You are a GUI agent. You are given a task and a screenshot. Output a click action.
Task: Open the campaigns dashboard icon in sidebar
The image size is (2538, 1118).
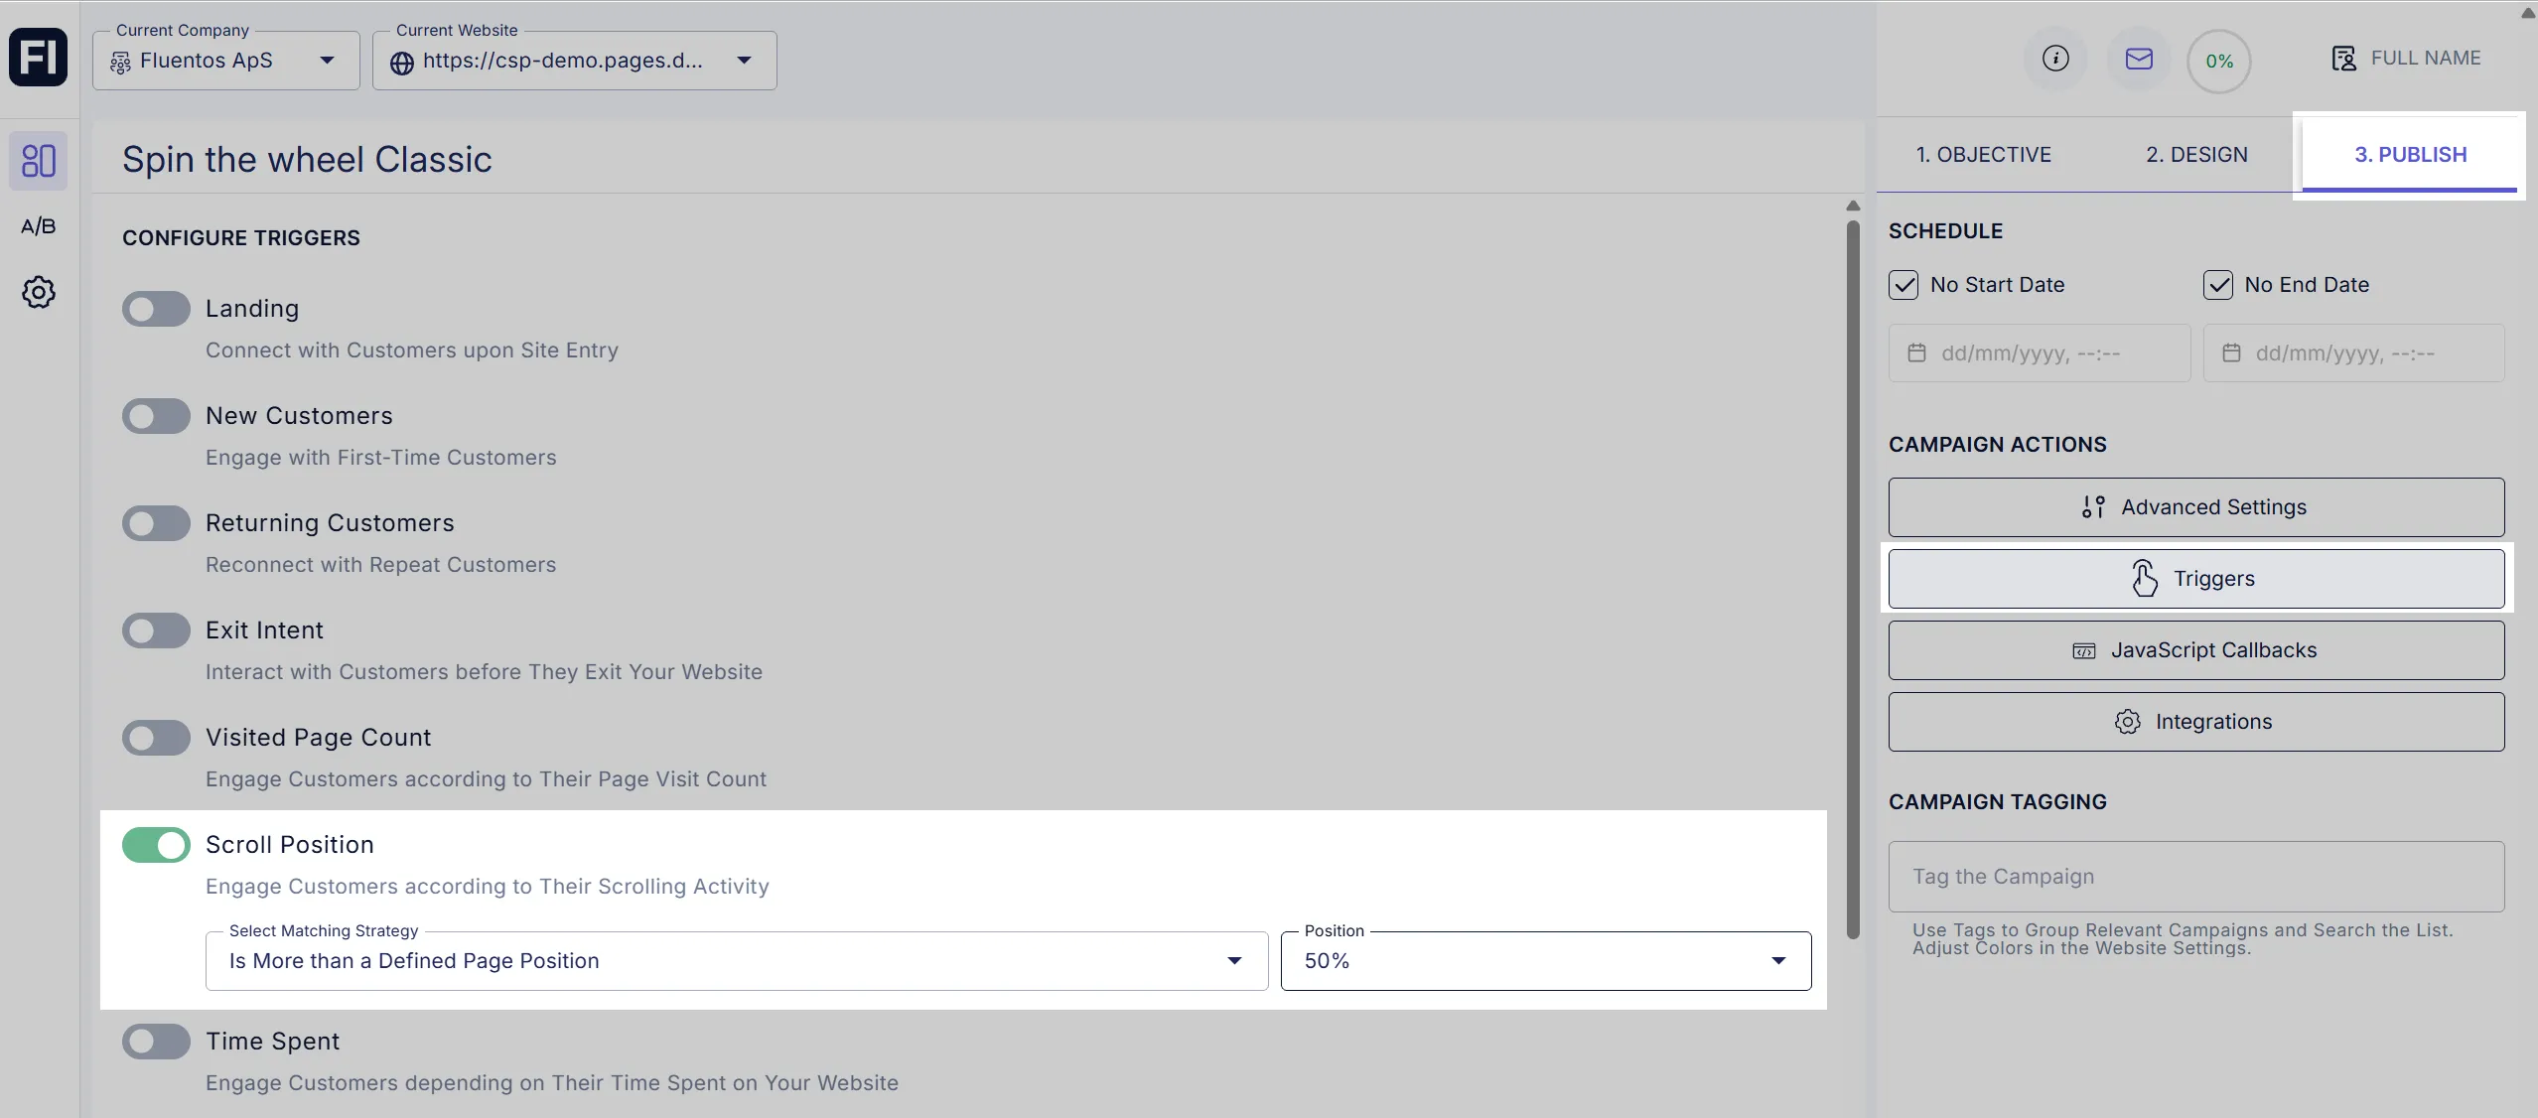pos(38,159)
